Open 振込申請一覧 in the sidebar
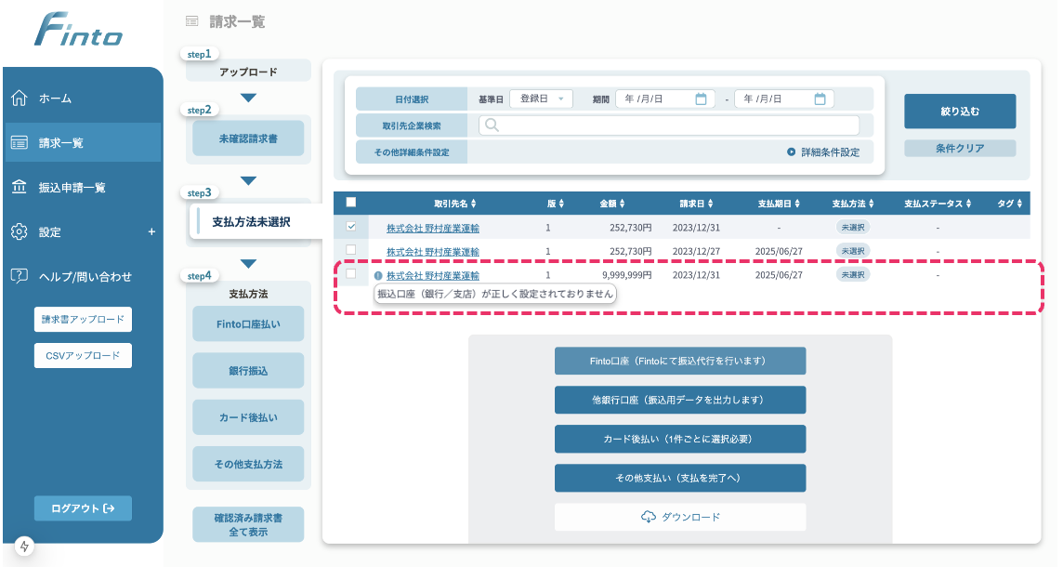 72,188
